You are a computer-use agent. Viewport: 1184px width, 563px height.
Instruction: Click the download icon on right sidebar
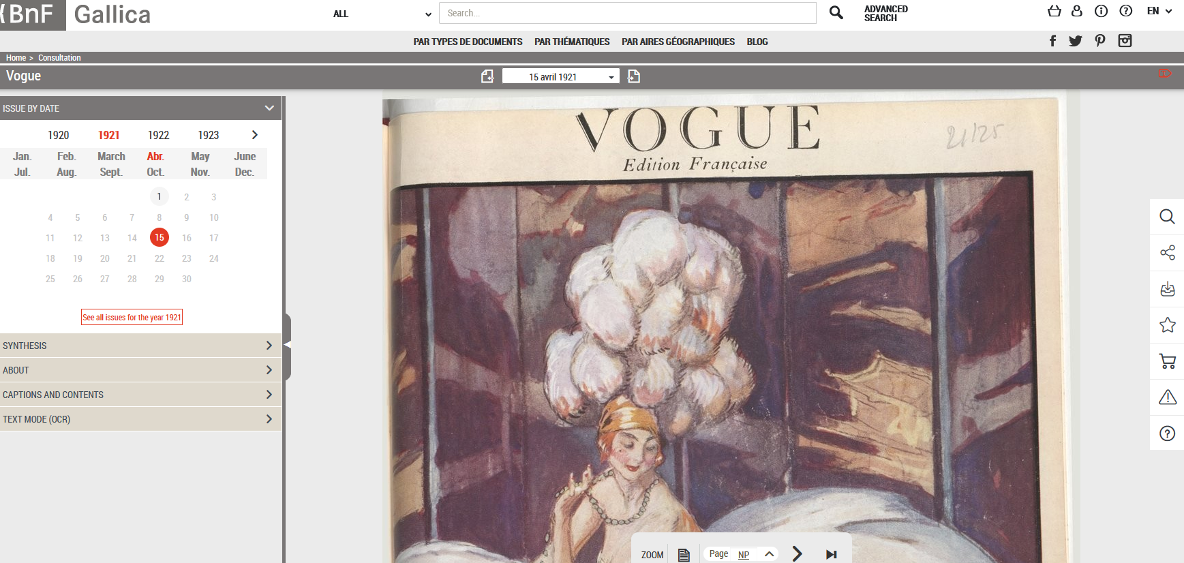[1168, 289]
